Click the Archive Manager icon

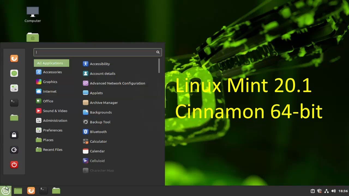point(86,103)
